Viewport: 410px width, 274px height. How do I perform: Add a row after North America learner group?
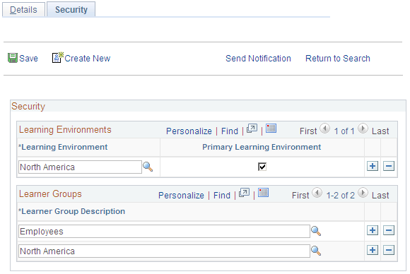(x=373, y=250)
